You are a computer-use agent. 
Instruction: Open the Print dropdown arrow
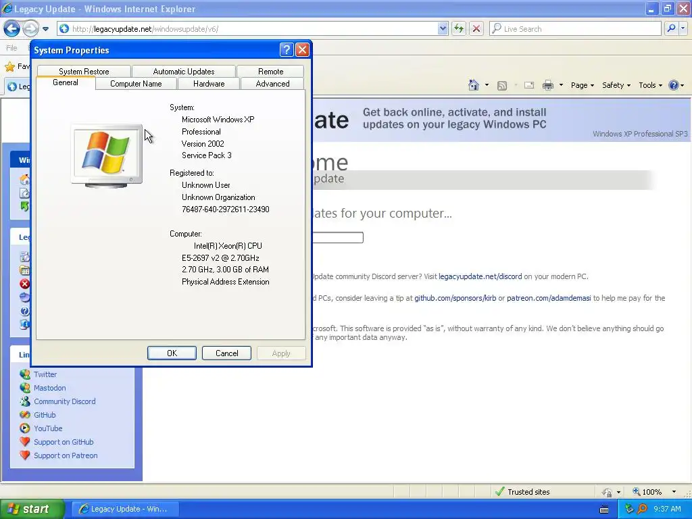tap(561, 85)
